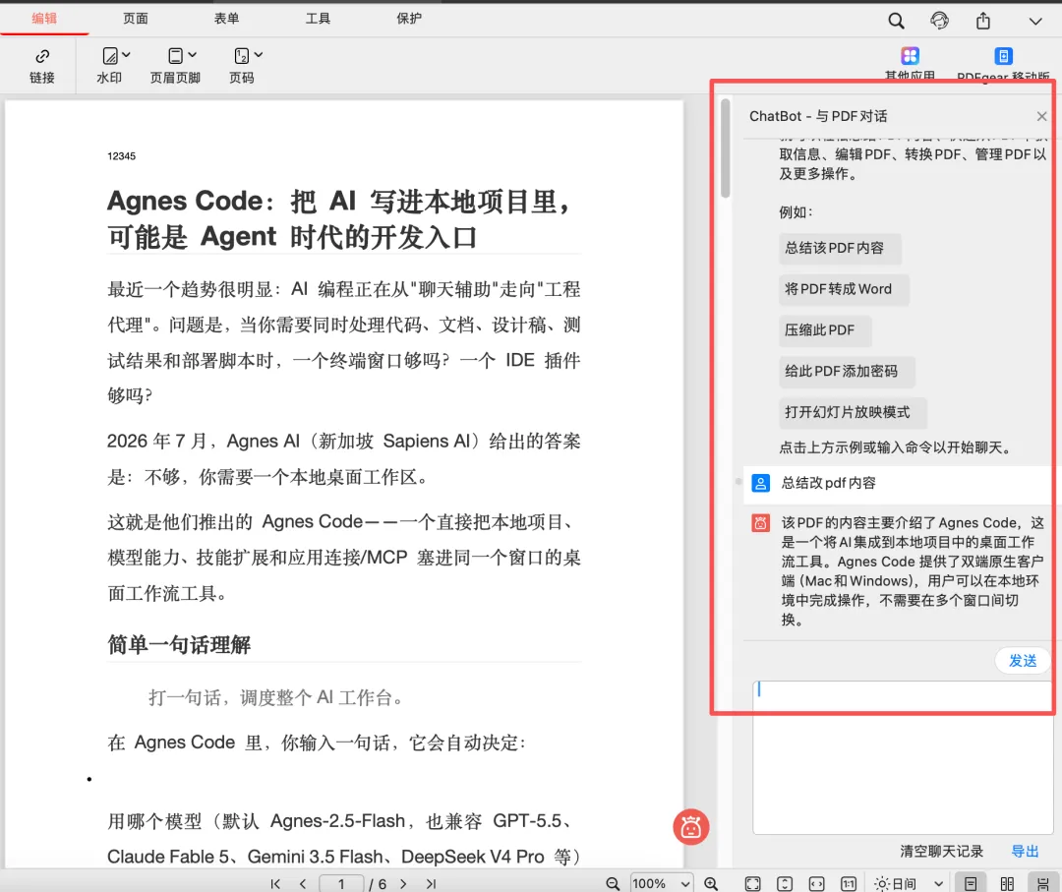The height and width of the screenshot is (892, 1062).
Task: Toggle single page view mode
Action: pyautogui.click(x=971, y=884)
